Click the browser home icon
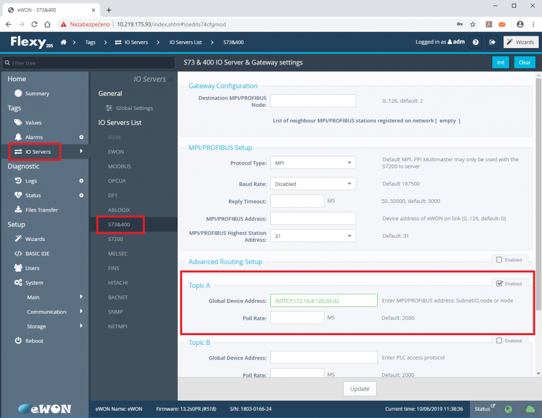The image size is (542, 418). point(47,24)
